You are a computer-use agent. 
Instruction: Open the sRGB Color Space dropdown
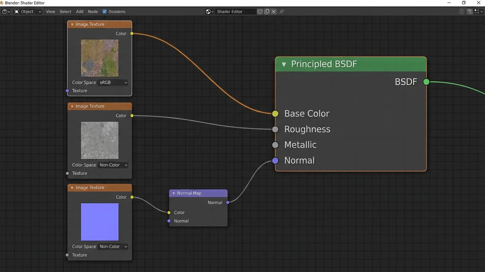point(113,83)
